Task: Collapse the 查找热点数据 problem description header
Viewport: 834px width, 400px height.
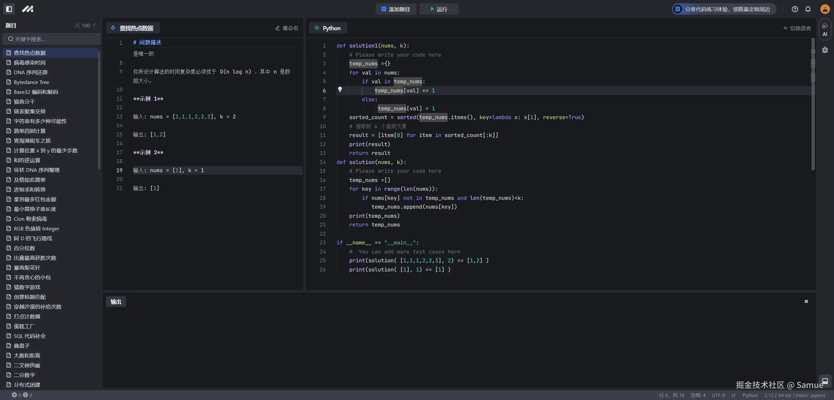Action: point(133,28)
